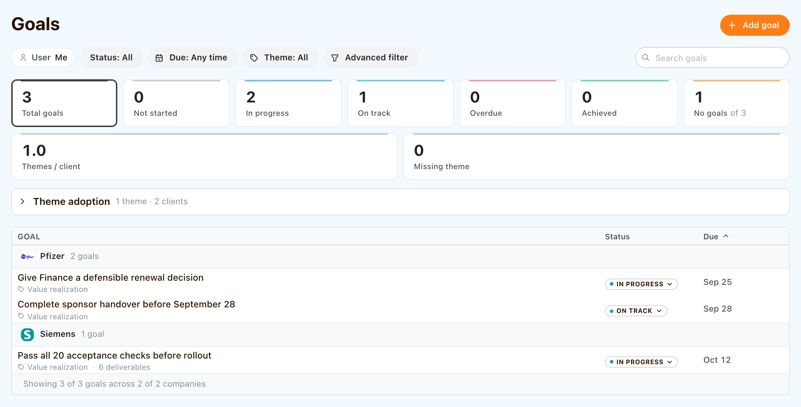
Task: Click the Missing theme card
Action: click(597, 156)
